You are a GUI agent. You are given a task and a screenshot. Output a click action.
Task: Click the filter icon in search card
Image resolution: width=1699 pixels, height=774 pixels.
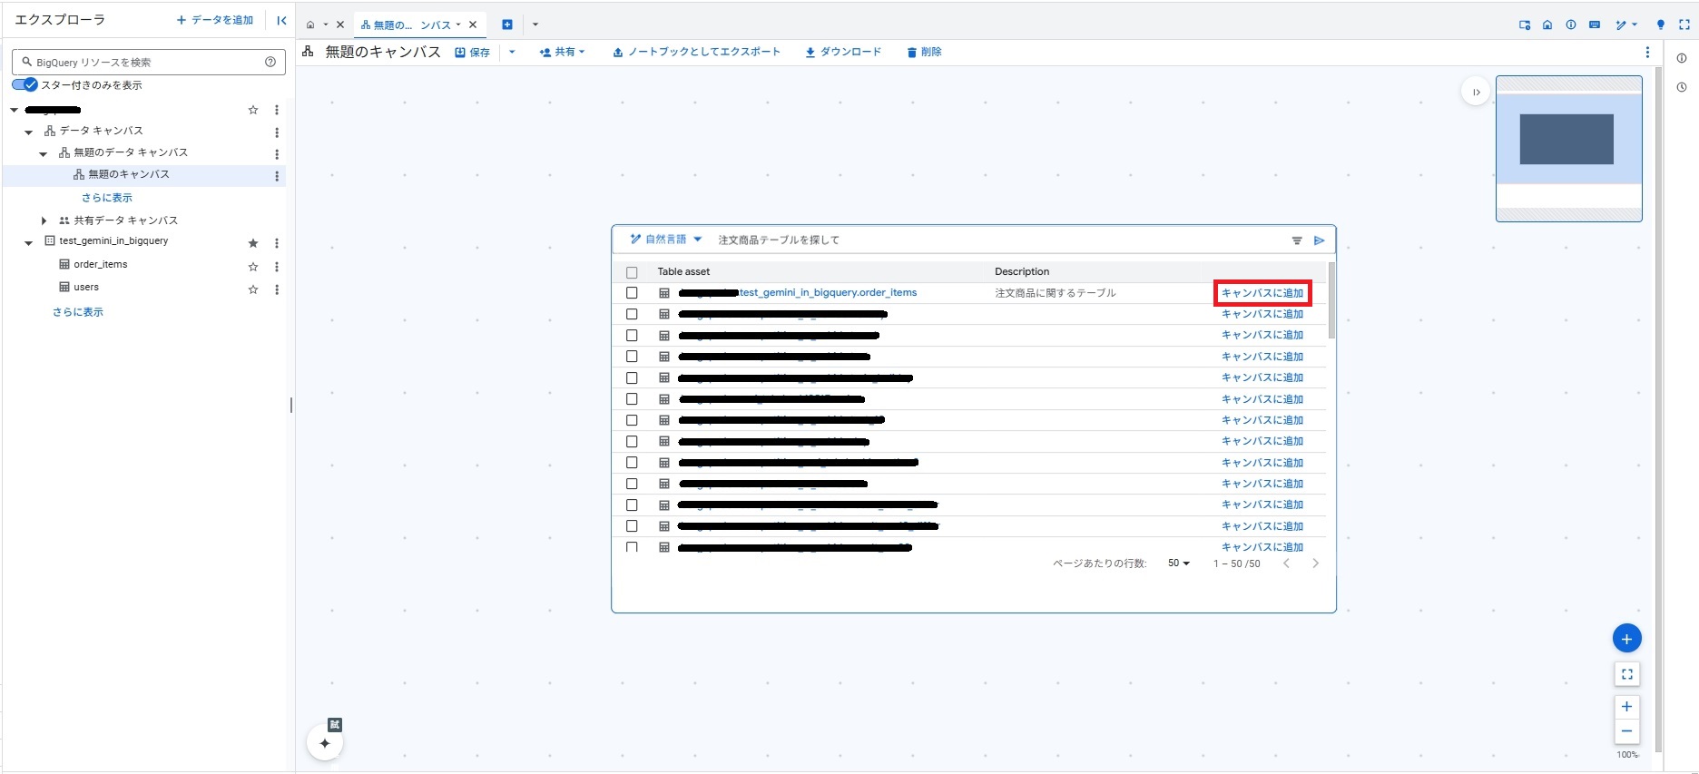pyautogui.click(x=1297, y=240)
